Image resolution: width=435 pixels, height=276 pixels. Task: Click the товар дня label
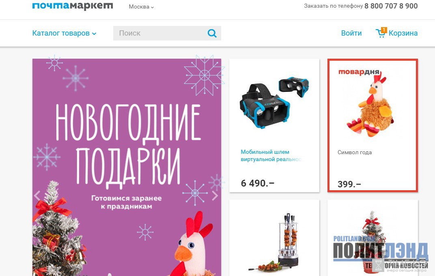click(359, 72)
